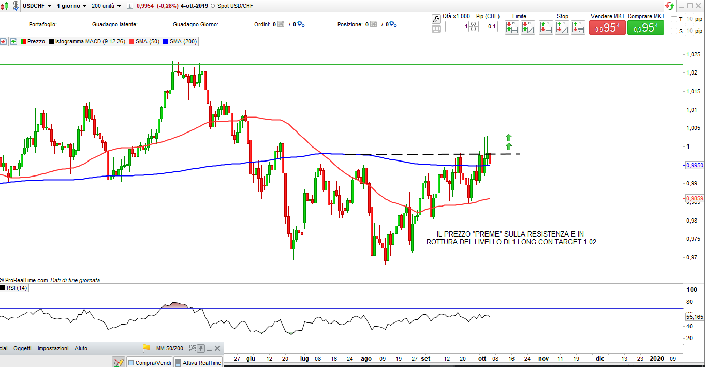Click the yellow flag icon in bottom toolbar

(x=146, y=348)
